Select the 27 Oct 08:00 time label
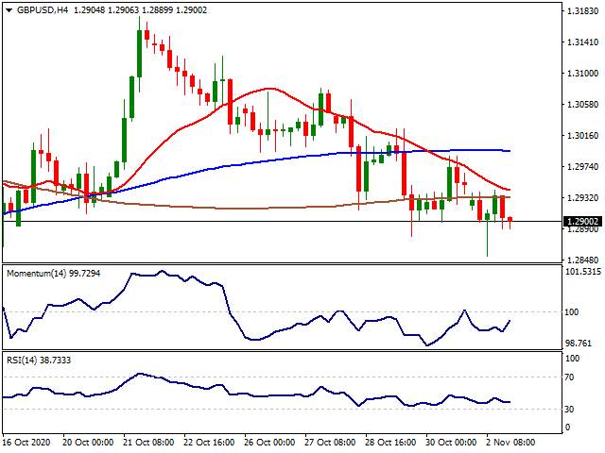The height and width of the screenshot is (453, 605). tap(330, 442)
